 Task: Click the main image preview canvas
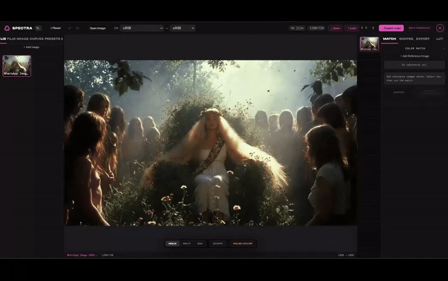[x=210, y=143]
